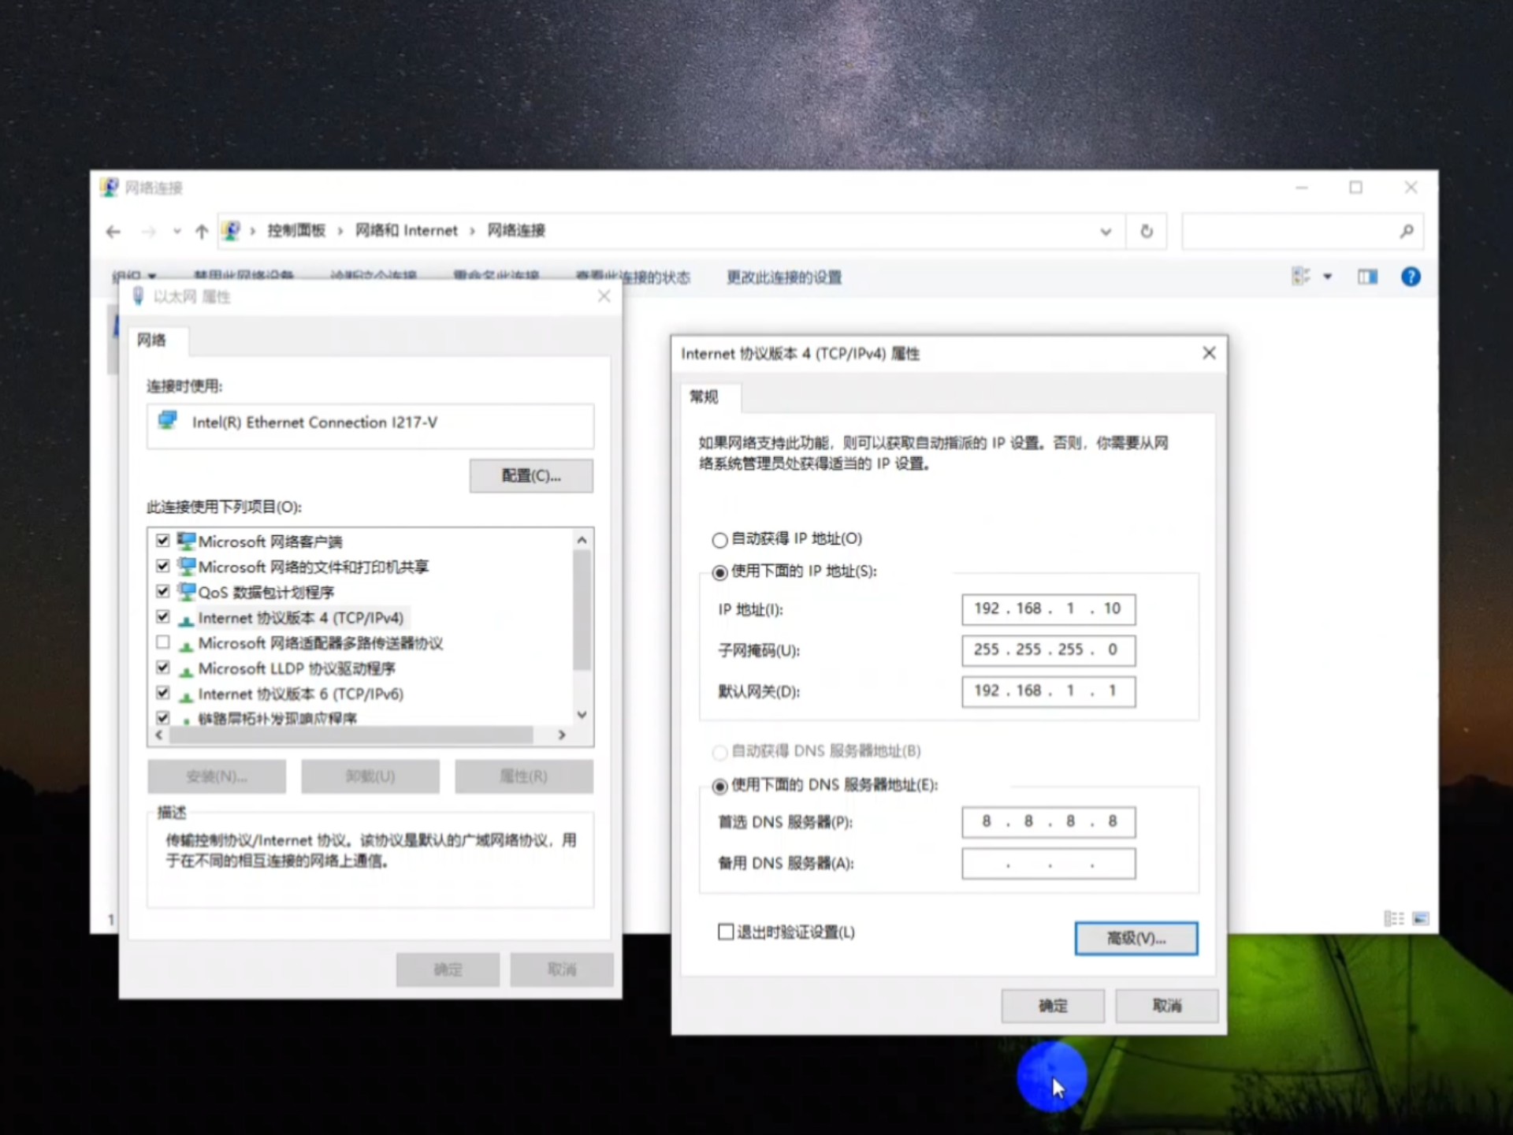
Task: Uncheck Microsoft 网络客户端 item
Action: pos(163,541)
